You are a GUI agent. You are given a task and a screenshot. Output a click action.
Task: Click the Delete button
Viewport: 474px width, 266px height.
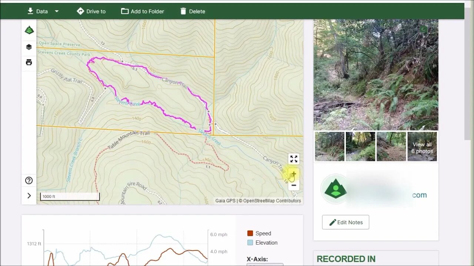click(193, 11)
